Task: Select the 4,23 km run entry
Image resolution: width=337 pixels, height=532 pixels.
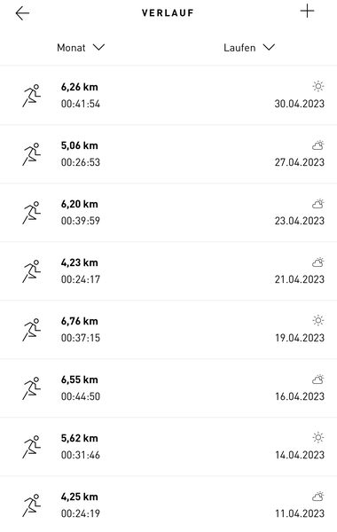Action: pos(168,271)
